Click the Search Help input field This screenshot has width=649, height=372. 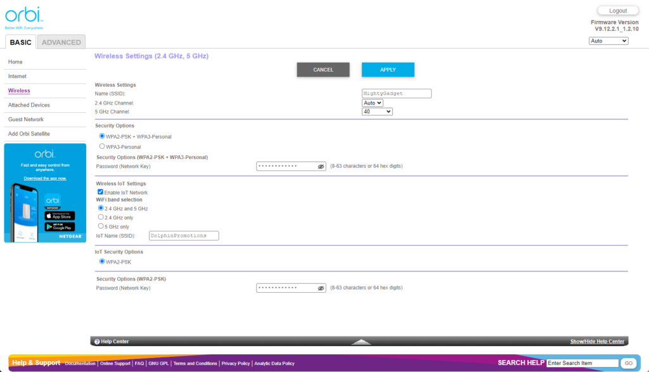(x=582, y=363)
